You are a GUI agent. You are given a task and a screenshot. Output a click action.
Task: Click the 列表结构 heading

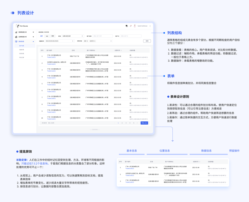tap(174, 33)
